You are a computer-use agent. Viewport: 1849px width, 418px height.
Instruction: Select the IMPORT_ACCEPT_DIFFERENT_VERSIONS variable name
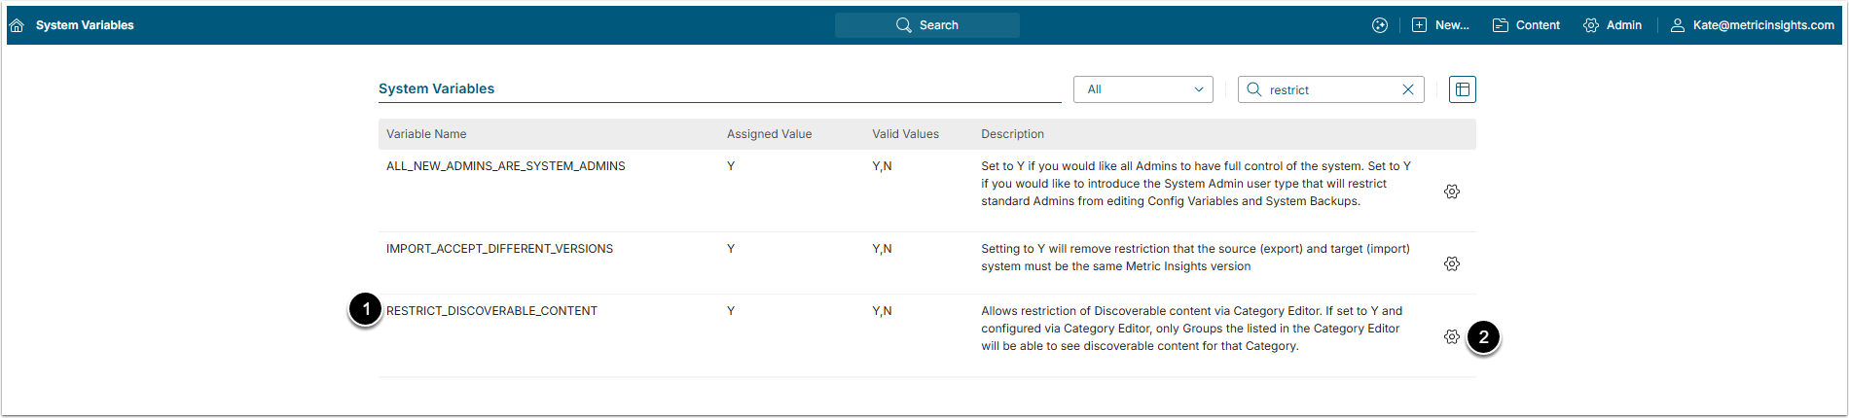[x=499, y=249]
